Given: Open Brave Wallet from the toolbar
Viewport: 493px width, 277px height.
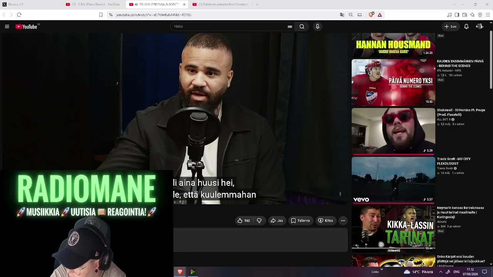Looking at the screenshot, I should click(464, 15).
